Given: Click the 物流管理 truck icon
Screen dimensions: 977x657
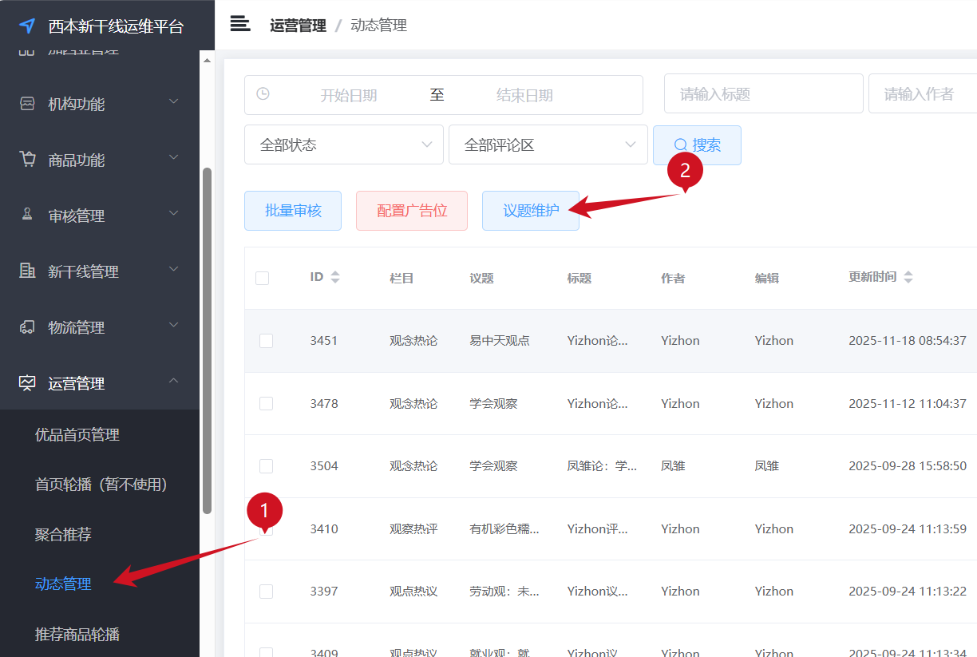Looking at the screenshot, I should pyautogui.click(x=27, y=327).
